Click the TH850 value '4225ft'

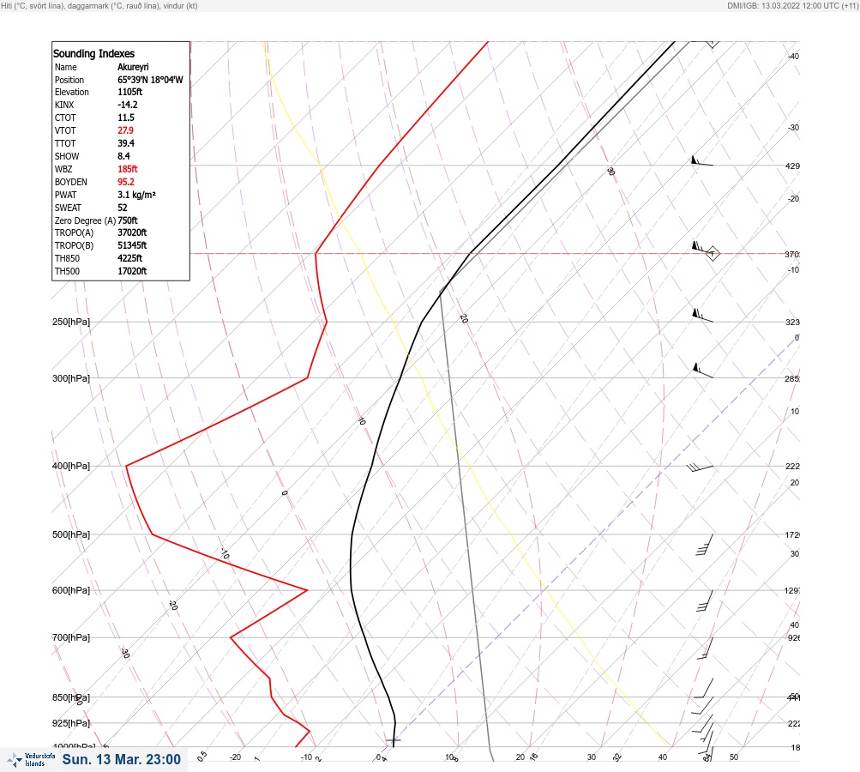130,258
